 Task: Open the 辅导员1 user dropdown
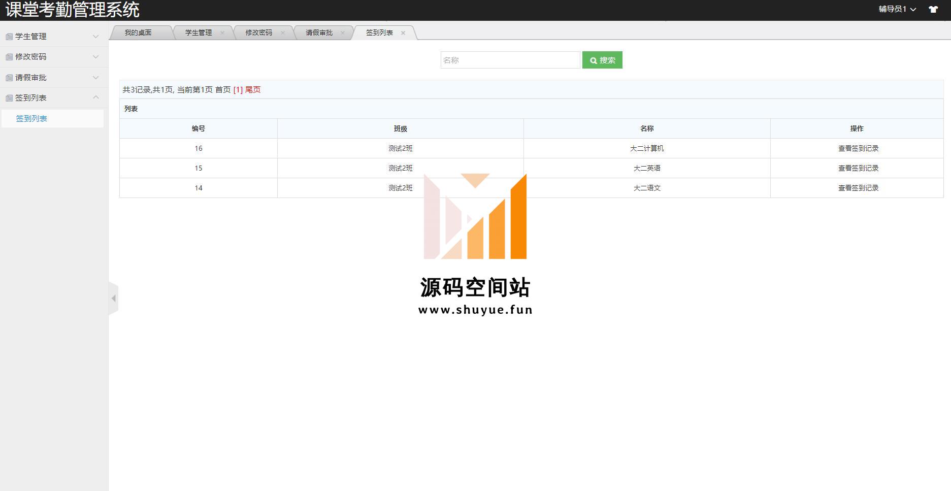[897, 9]
